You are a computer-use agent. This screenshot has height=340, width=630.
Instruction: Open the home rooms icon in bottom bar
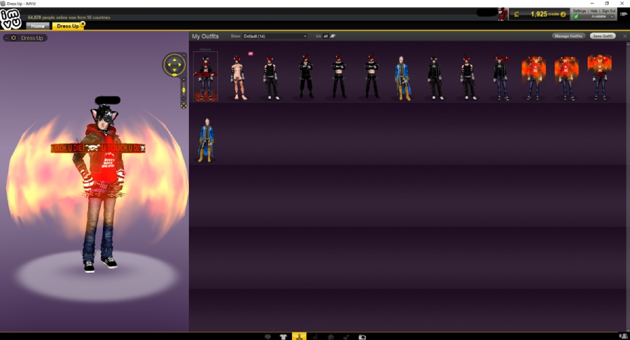pyautogui.click(x=330, y=337)
